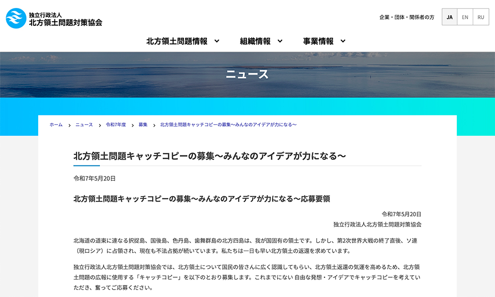The height and width of the screenshot is (297, 495).
Task: Click the paragraph starting 独立行政法人北方領土問題対策協会では
Action: [x=247, y=277]
